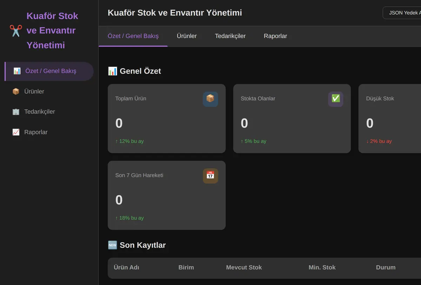
Task: Click the Durum column header
Action: tap(386, 267)
